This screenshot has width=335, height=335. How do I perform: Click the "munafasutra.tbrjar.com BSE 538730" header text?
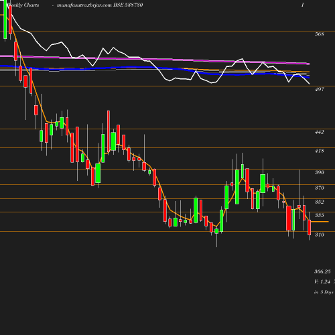(x=100, y=5)
